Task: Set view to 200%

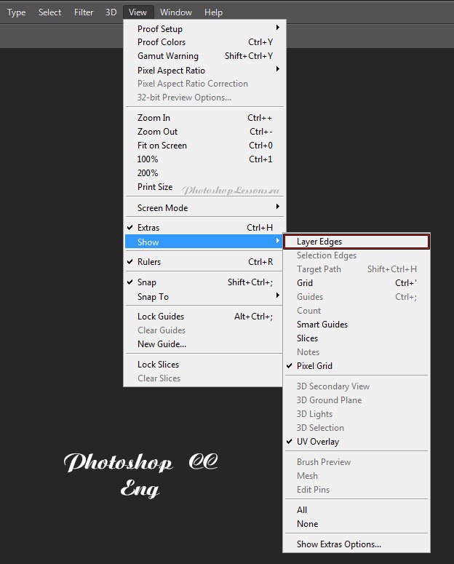Action: pos(204,173)
